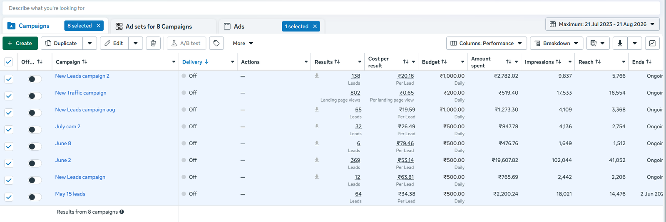Switch to Ad sets for 8 Campaigns tab
Image resolution: width=666 pixels, height=222 pixels.
pyautogui.click(x=159, y=26)
